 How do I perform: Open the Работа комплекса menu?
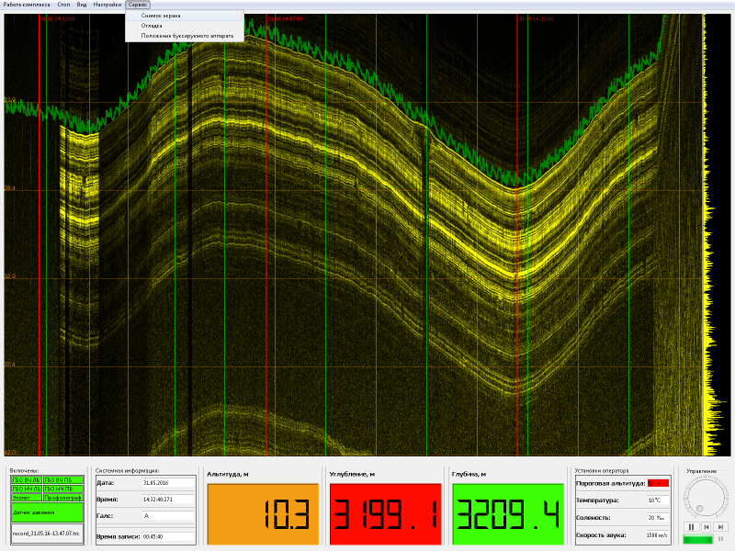[x=27, y=5]
